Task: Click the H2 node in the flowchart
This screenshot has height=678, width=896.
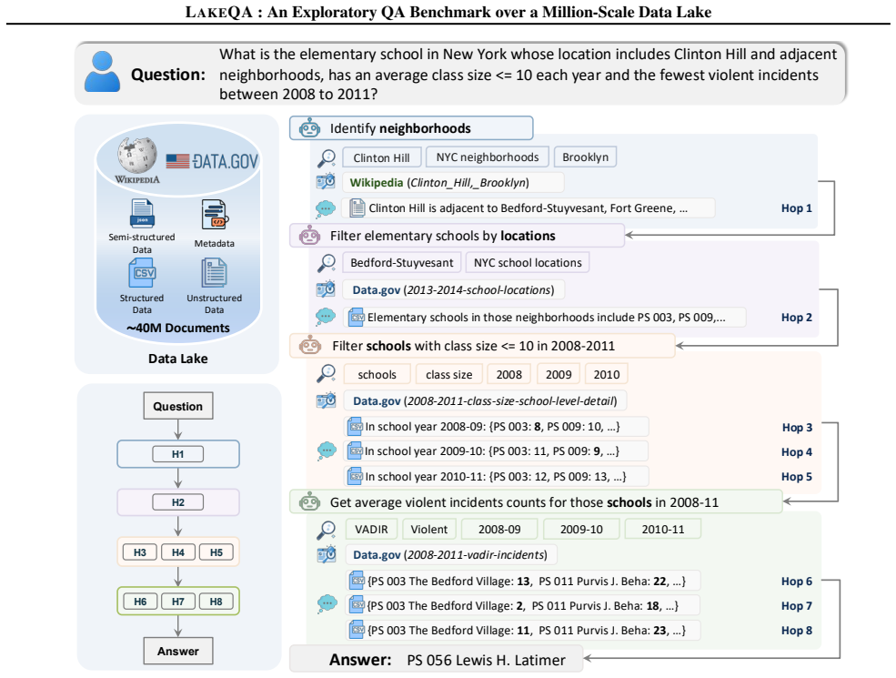Action: point(177,502)
